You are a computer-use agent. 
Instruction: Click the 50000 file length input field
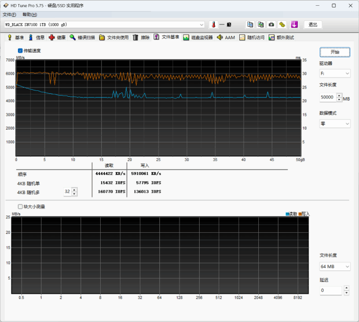coord(328,97)
